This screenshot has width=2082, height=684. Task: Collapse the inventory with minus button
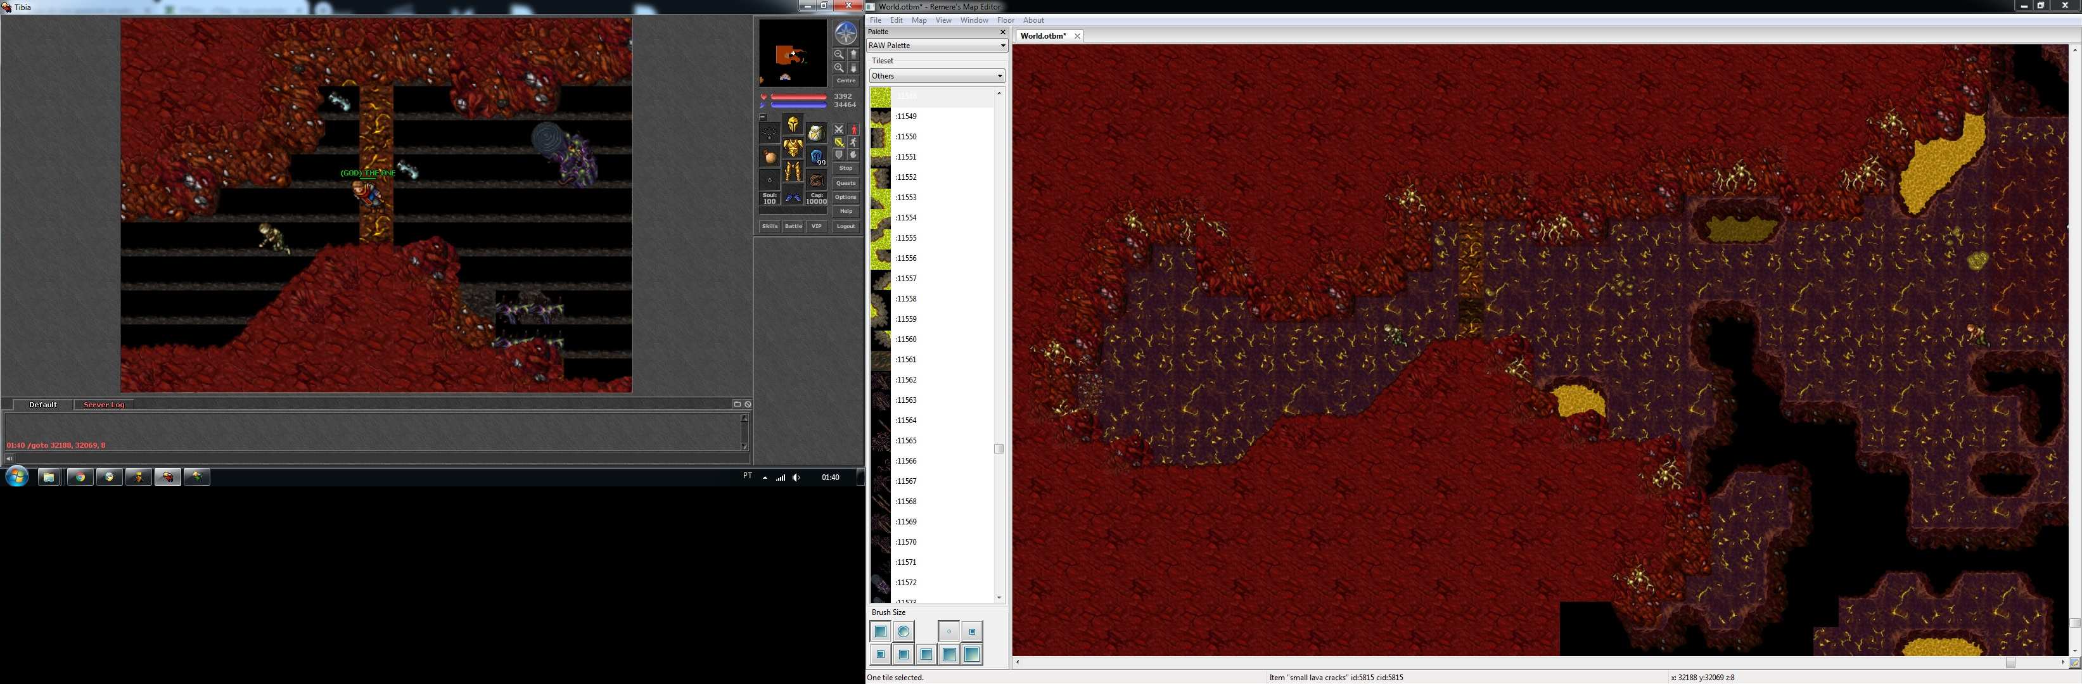pos(763,117)
